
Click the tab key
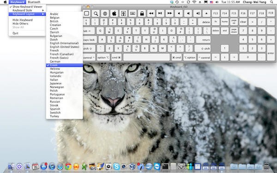[x=89, y=31]
